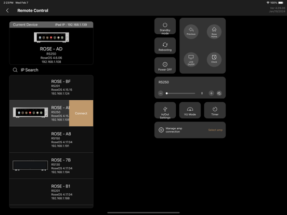
Task: Tap the Clock round button
Action: point(214,60)
